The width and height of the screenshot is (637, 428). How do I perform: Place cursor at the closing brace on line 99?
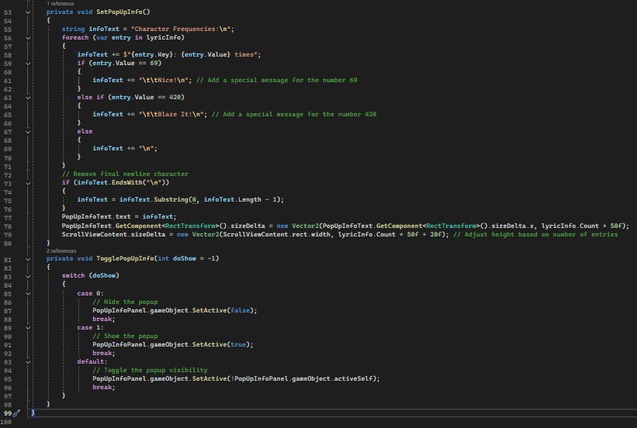point(33,413)
